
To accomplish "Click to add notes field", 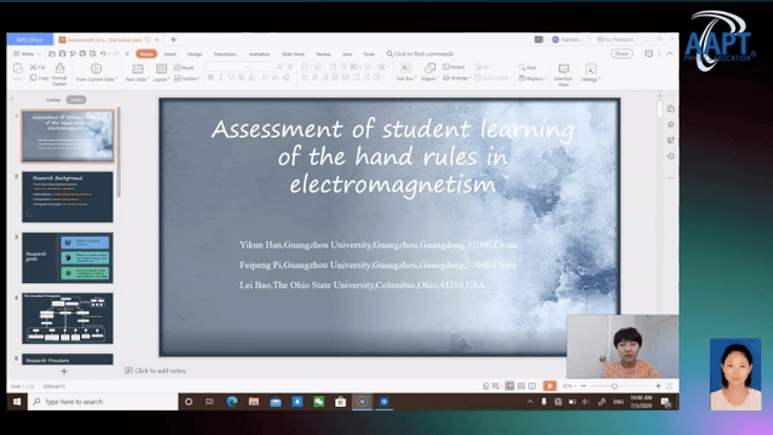I will click(156, 371).
